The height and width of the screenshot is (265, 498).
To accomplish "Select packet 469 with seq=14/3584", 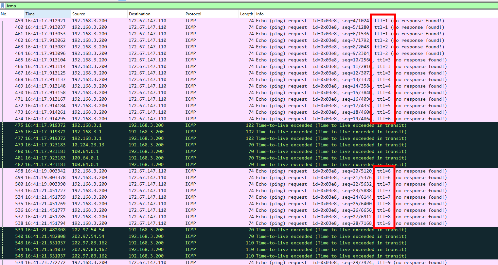I will pos(249,86).
